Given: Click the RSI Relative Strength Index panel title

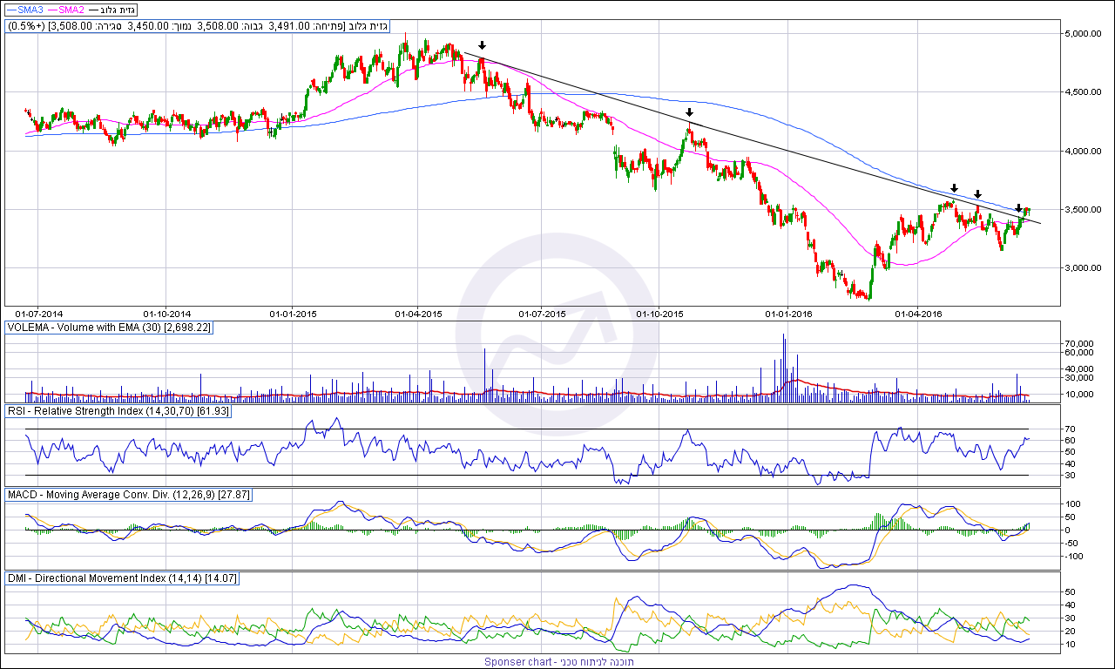Looking at the screenshot, I should coord(118,411).
